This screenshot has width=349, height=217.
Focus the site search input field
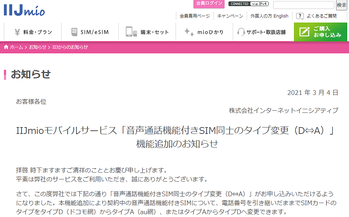point(304,5)
